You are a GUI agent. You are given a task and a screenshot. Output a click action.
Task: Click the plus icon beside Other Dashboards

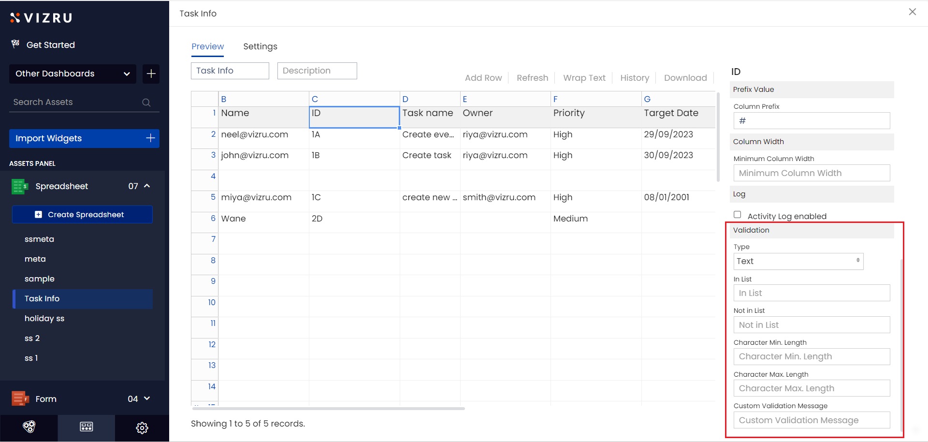[151, 74]
